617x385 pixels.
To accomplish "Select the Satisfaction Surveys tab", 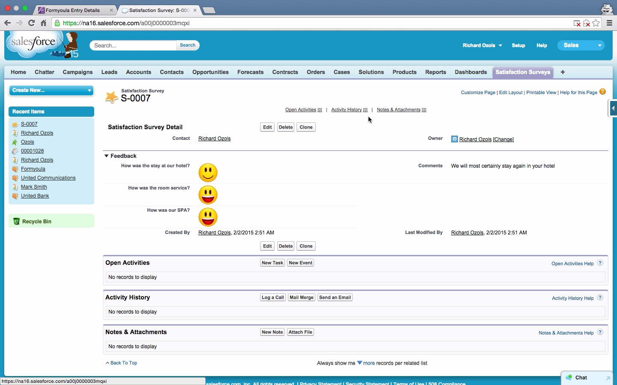I will coord(523,72).
